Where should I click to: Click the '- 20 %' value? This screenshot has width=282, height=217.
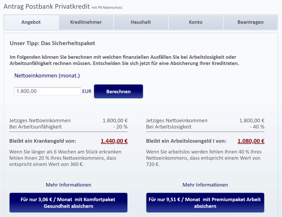(x=120, y=127)
